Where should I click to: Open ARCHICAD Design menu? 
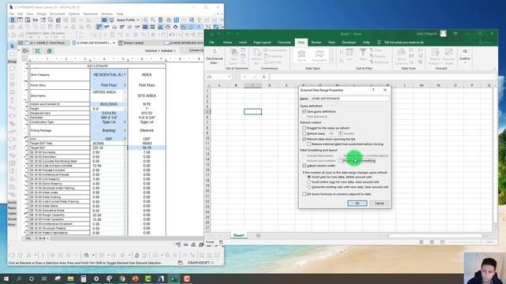(42, 14)
